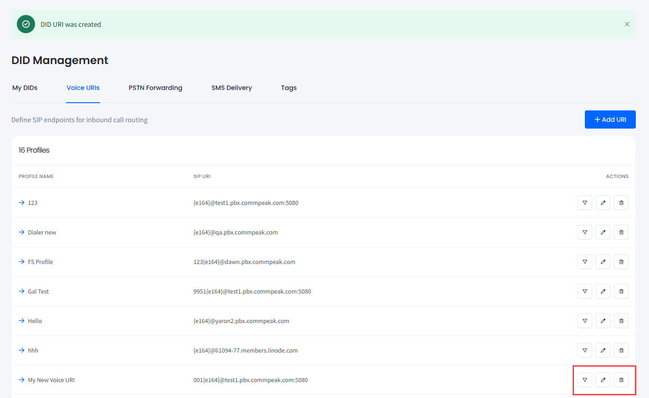This screenshot has height=398, width=649.
Task: Delete the hhh profile
Action: [x=621, y=350]
